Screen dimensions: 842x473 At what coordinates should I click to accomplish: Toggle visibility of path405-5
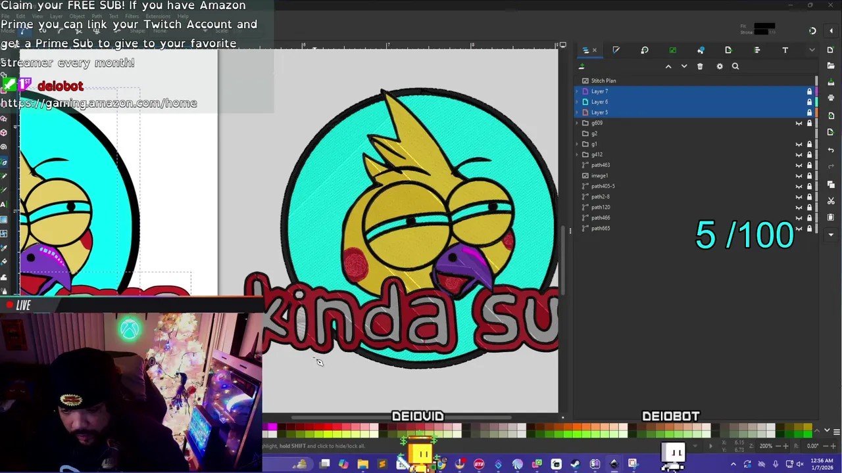pyautogui.click(x=799, y=186)
